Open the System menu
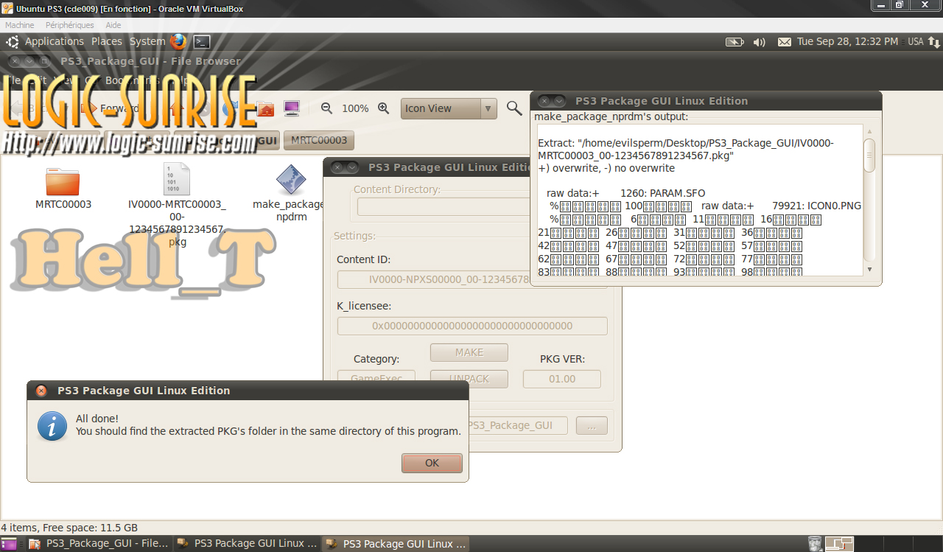The image size is (943, 552). click(x=147, y=42)
